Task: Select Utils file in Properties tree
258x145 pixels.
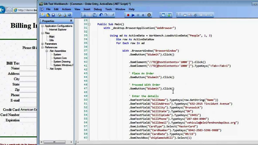Action: click(51, 40)
